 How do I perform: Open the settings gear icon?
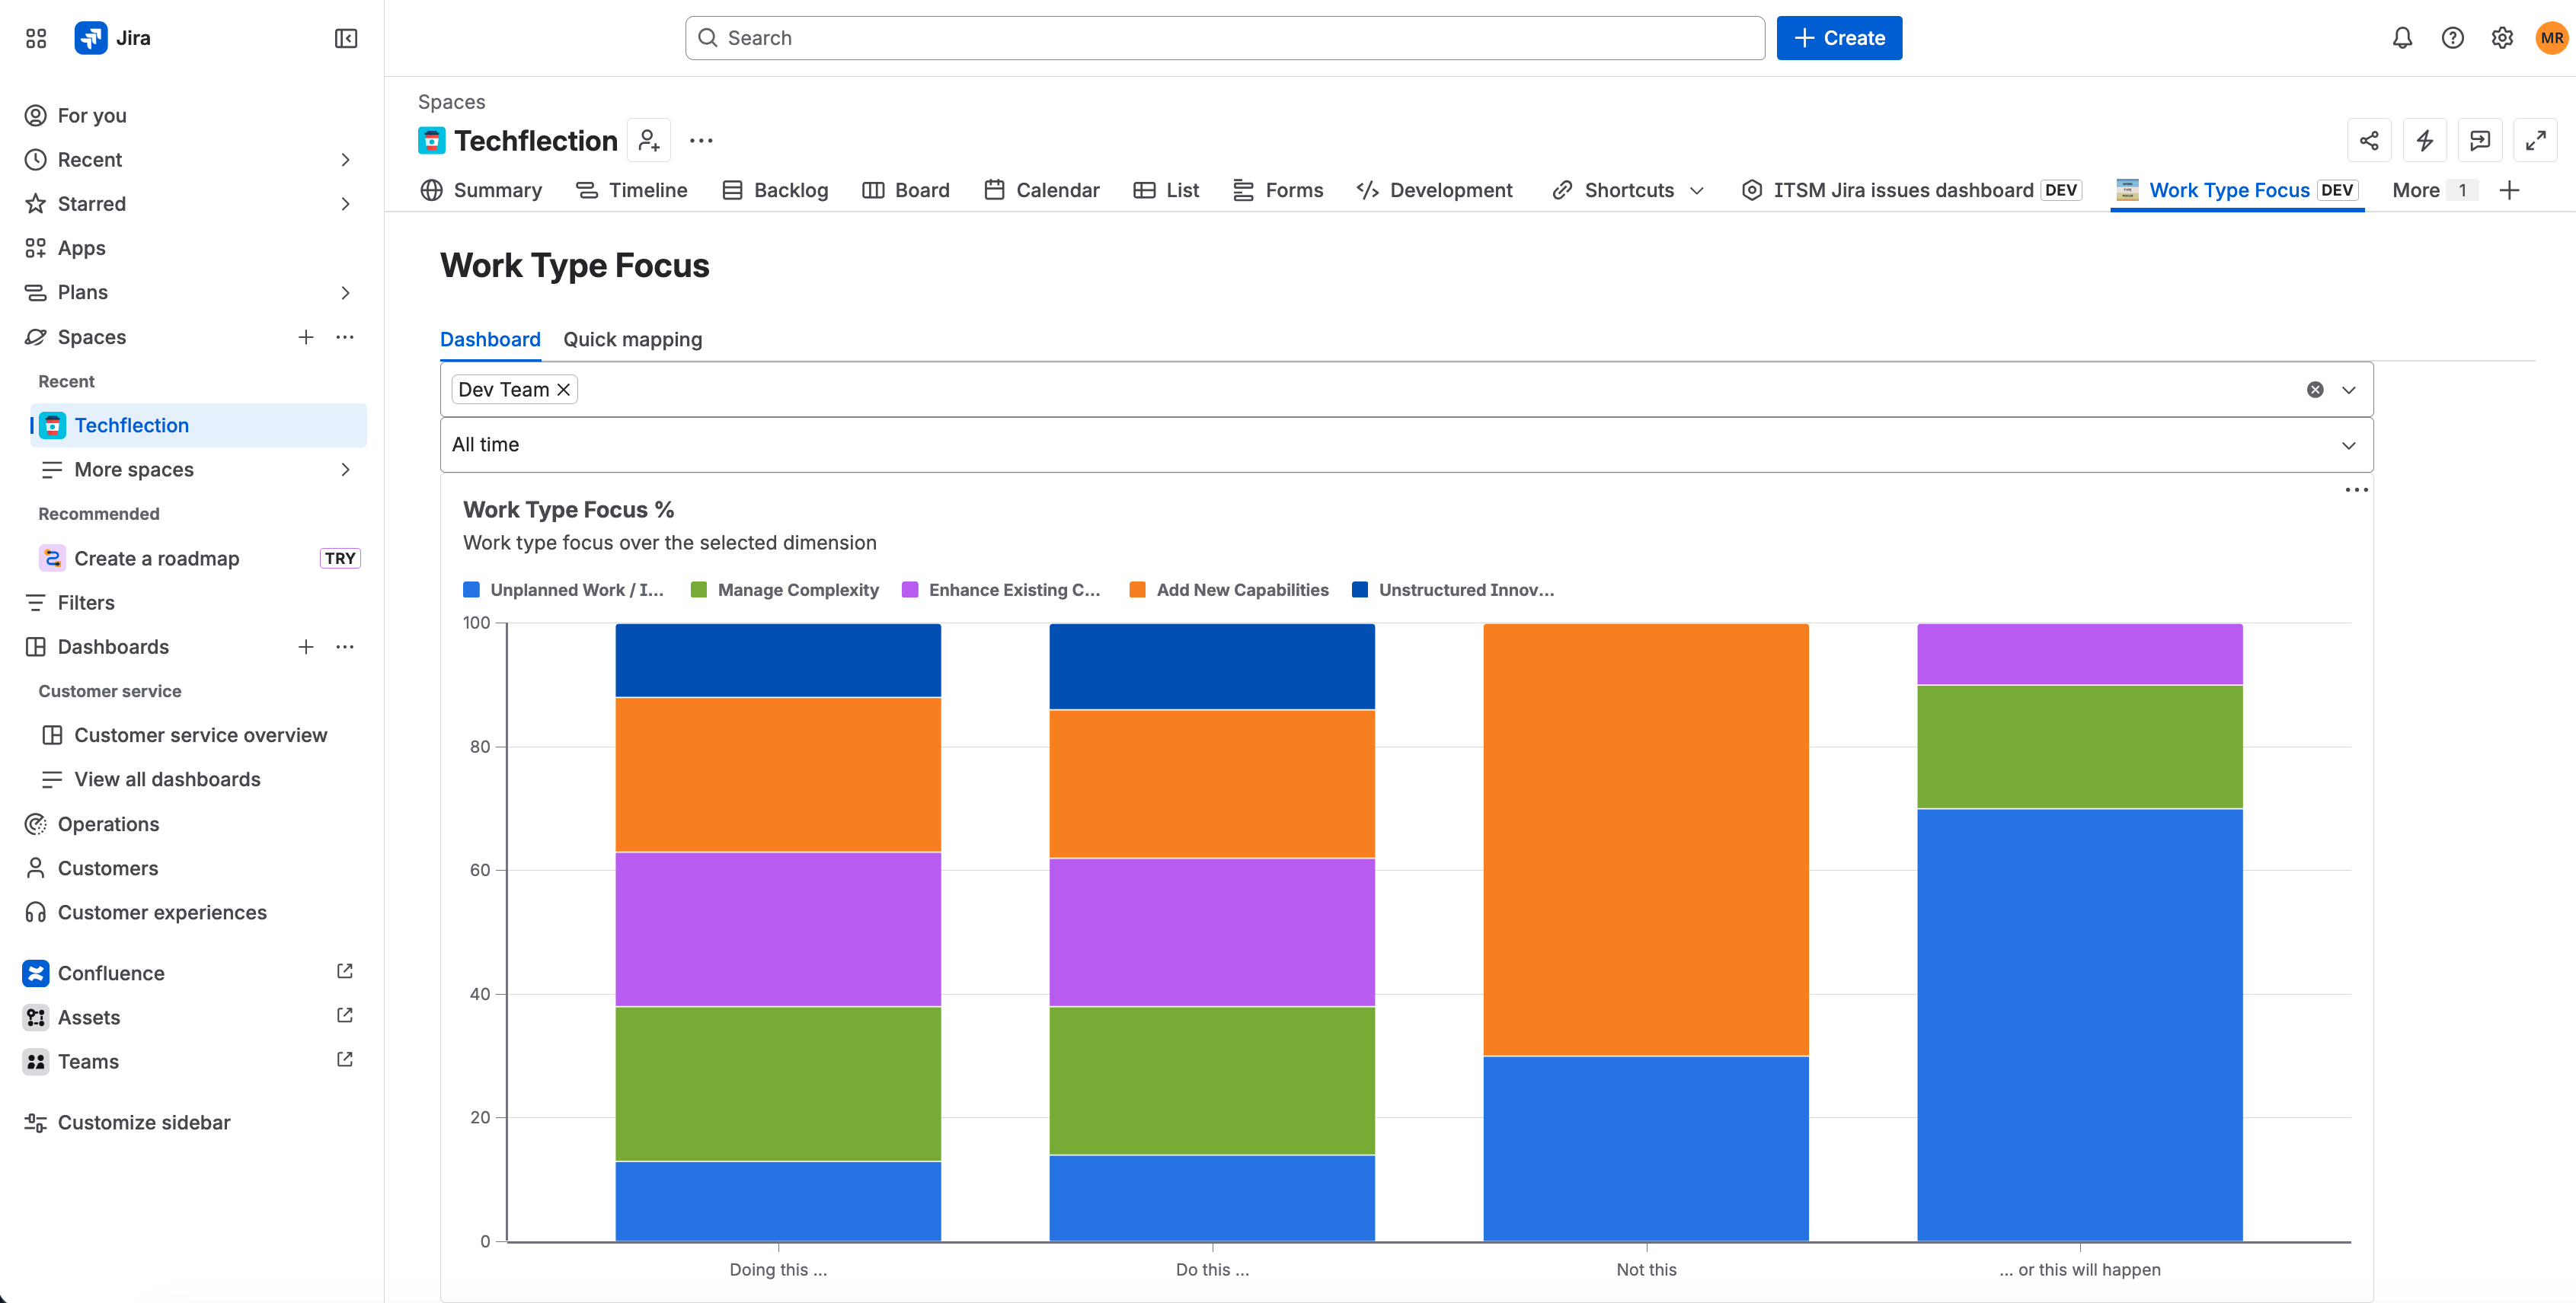[2502, 38]
